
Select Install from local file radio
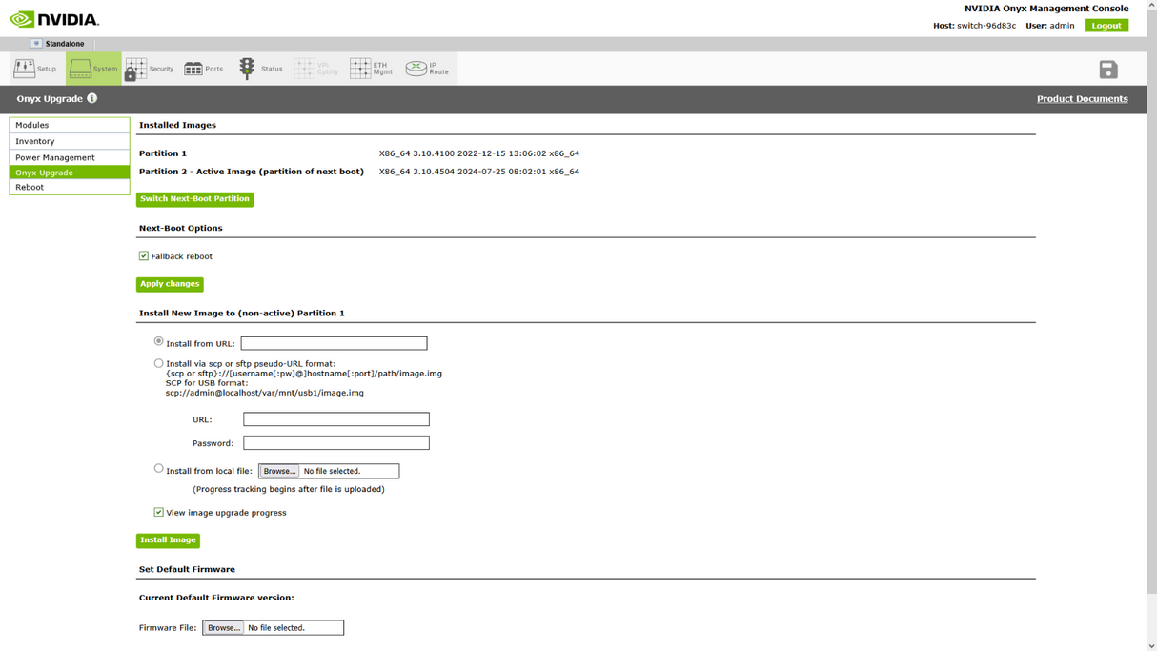[x=159, y=469]
